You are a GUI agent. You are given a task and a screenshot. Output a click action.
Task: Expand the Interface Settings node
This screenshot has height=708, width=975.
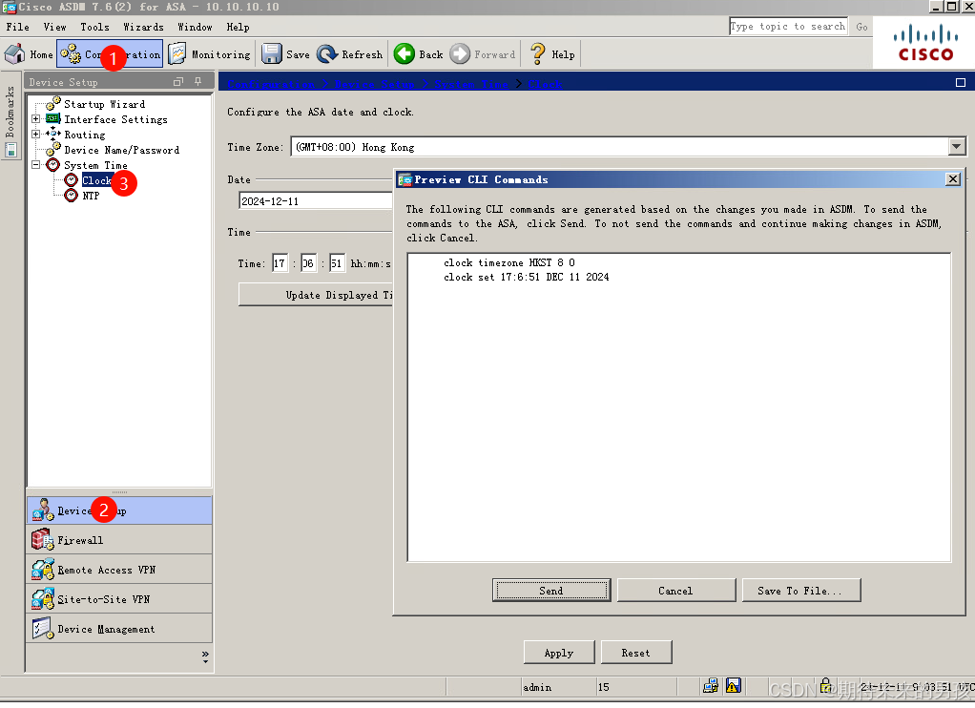[x=36, y=119]
